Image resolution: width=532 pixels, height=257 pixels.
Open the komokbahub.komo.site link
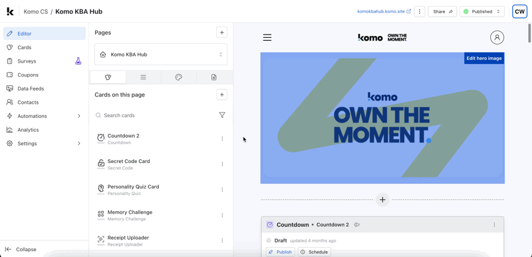(384, 11)
